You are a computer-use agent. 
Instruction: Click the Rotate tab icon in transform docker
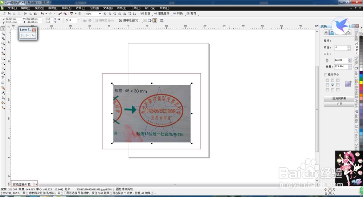click(332, 32)
